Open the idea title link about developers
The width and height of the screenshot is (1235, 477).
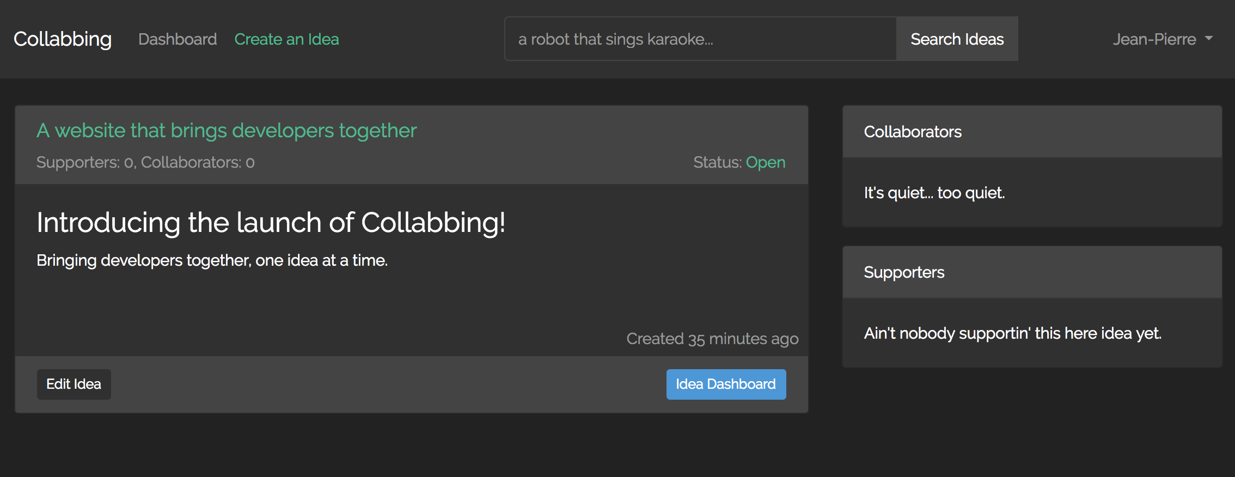point(227,131)
